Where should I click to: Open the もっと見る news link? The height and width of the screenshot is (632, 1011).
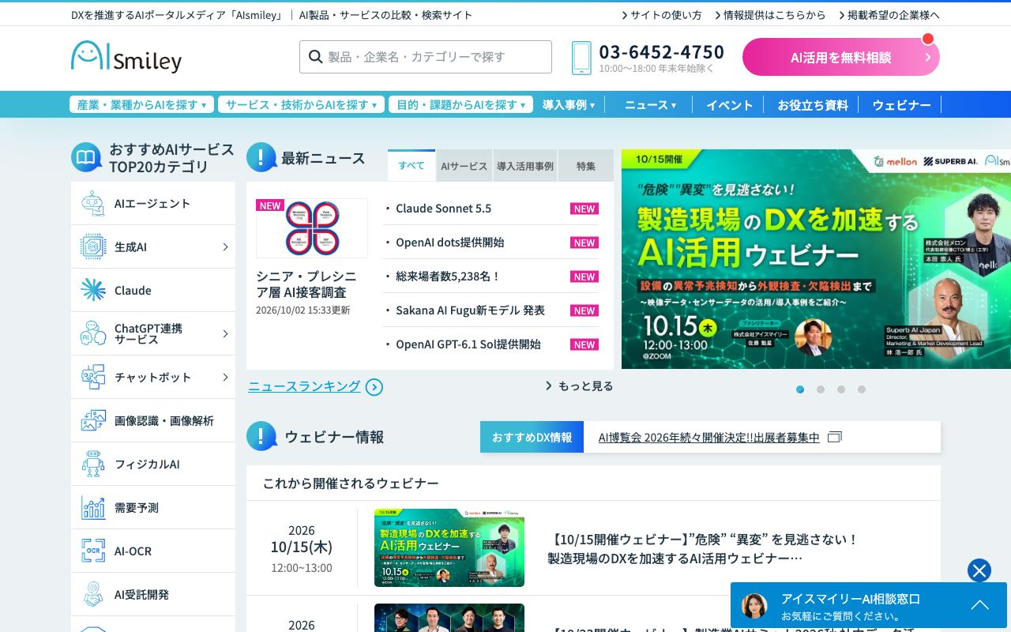[579, 386]
